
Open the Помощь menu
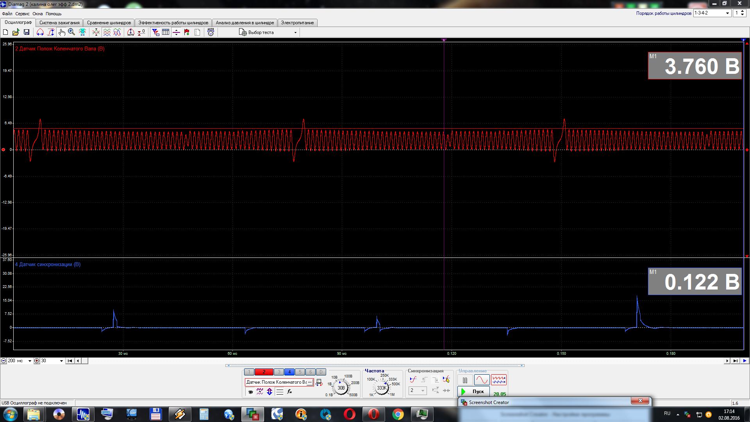tap(54, 14)
